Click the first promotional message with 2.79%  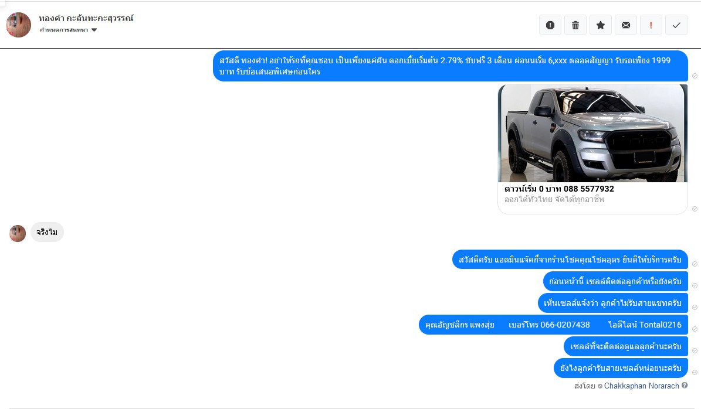pos(450,66)
